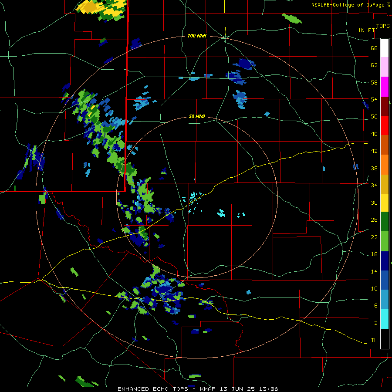The height and width of the screenshot is (392, 392).
Task: Click the 26 value on the legend
Action: (x=374, y=220)
